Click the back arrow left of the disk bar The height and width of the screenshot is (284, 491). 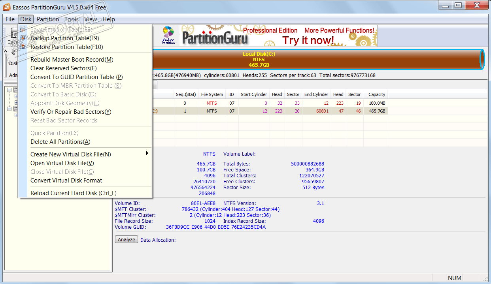click(x=13, y=53)
